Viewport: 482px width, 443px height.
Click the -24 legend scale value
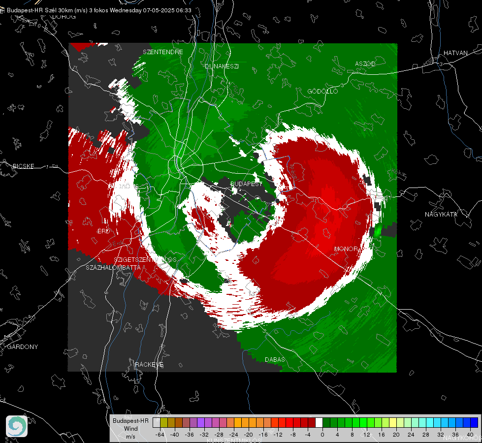click(x=234, y=435)
